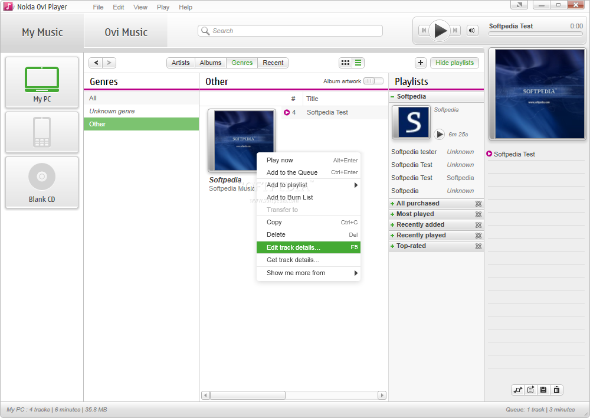Screen dimensions: 590x418
Task: Collapse the Softpedia playlist
Action: point(392,97)
